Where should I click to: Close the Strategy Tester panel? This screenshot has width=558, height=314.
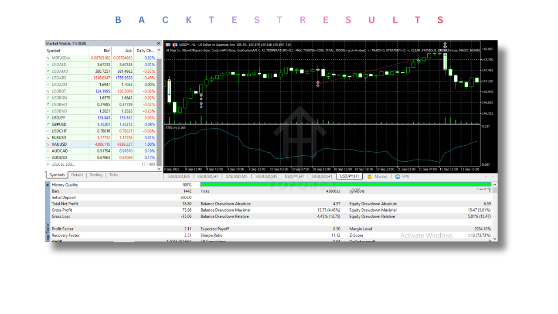[x=48, y=185]
